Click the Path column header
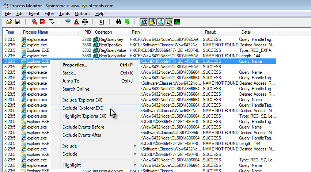 tap(166, 32)
